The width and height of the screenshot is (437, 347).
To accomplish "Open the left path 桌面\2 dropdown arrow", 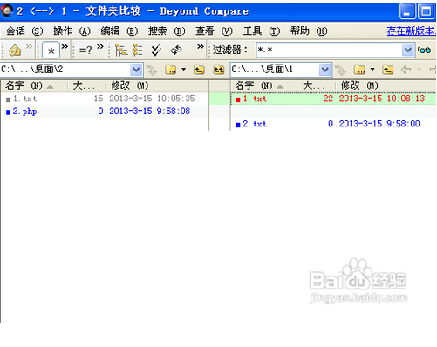I will (x=136, y=70).
